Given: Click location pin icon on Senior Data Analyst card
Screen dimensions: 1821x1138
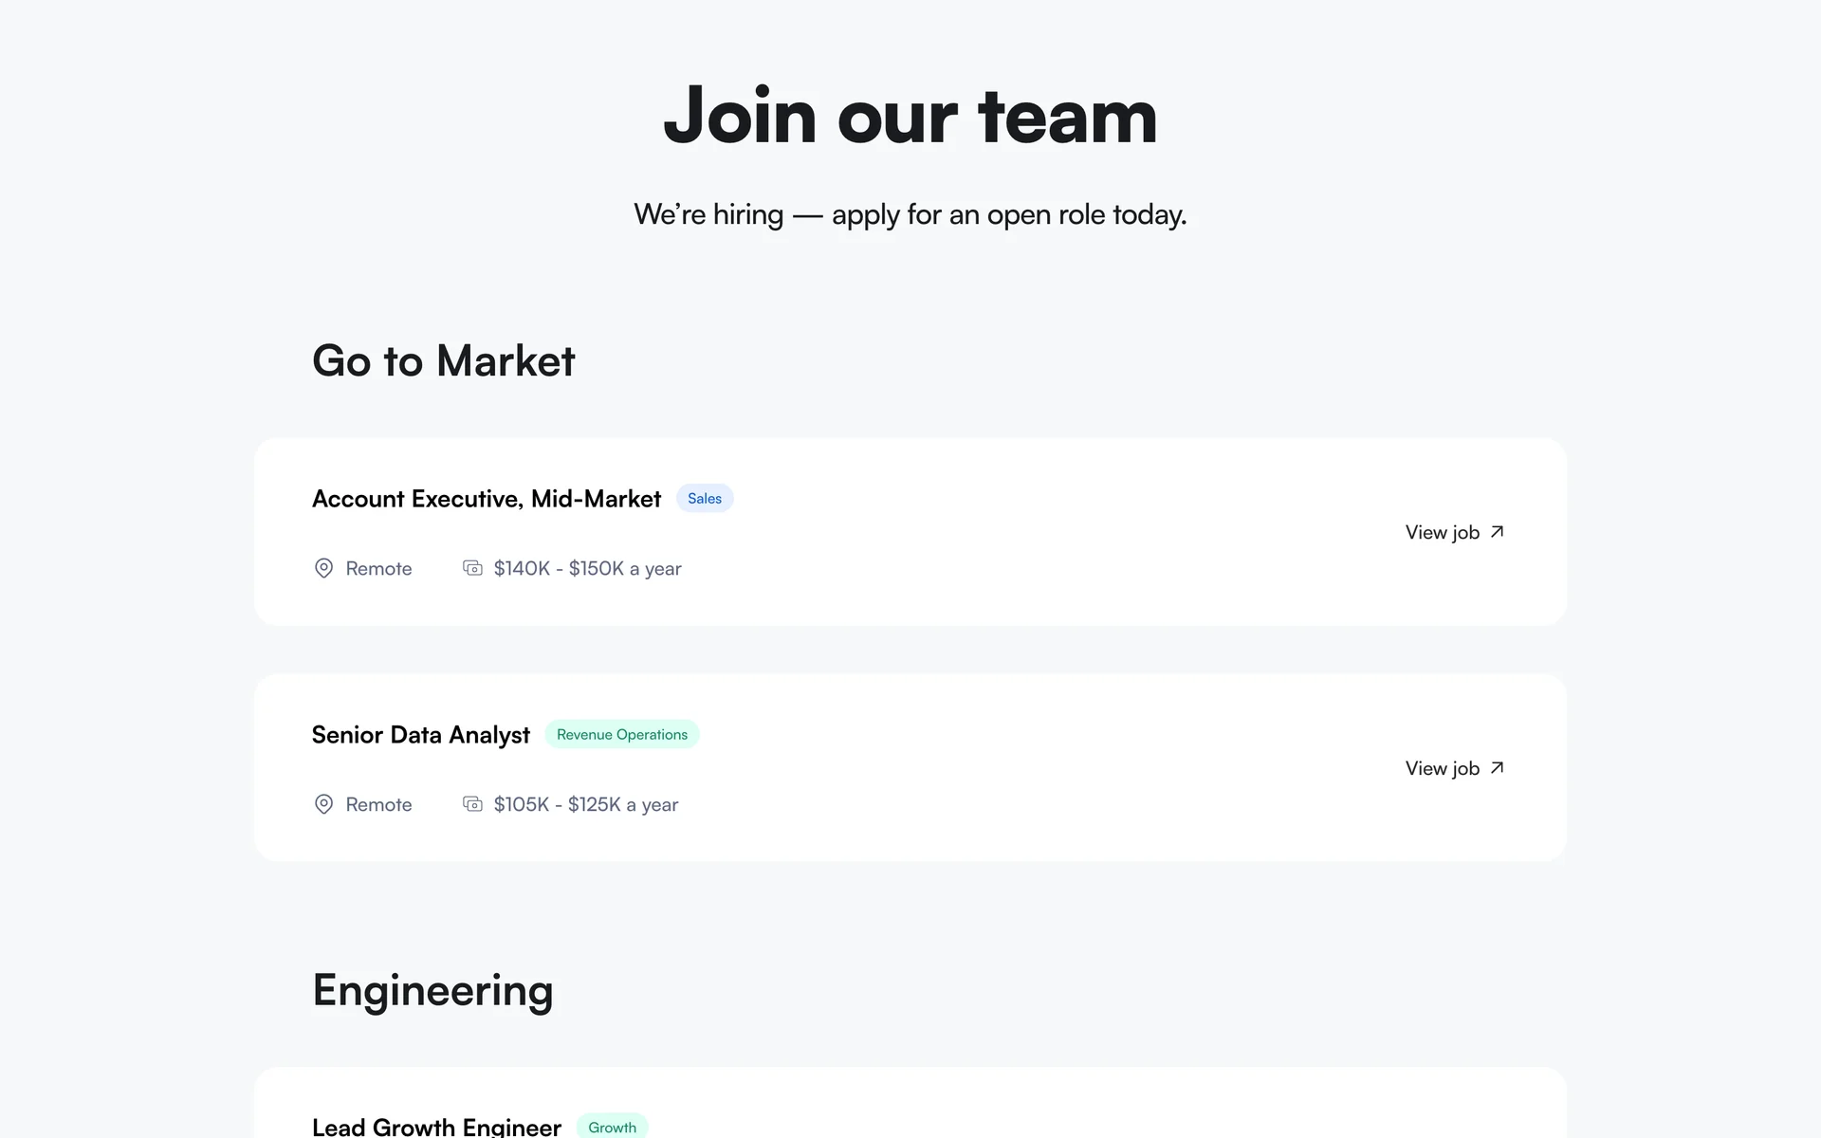Looking at the screenshot, I should [323, 804].
